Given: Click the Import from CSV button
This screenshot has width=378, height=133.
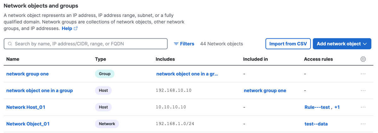Looking at the screenshot, I should point(288,44).
